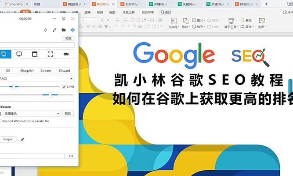Switch to the Discard tab
Image resolution: width=293 pixels, height=176 pixels.
(65, 70)
